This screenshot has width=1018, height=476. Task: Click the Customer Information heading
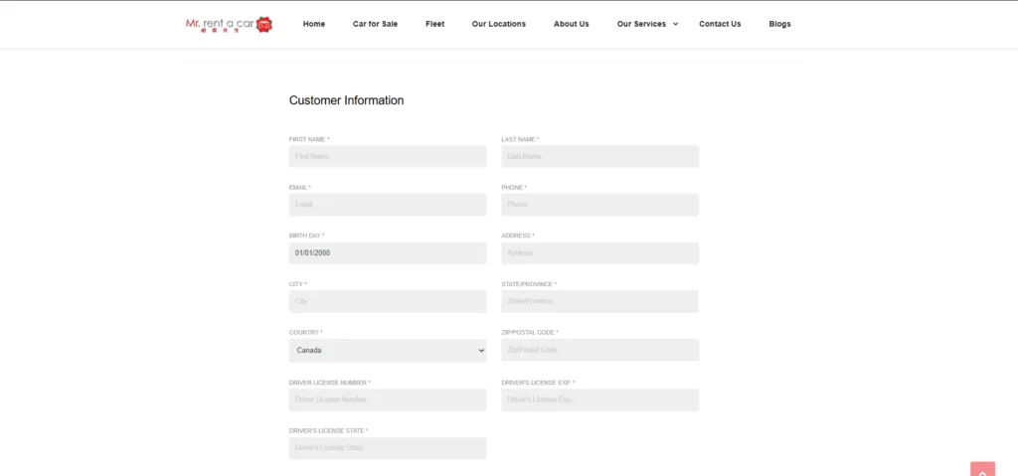[346, 100]
